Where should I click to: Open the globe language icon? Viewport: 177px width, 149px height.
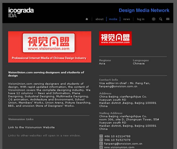point(153,19)
